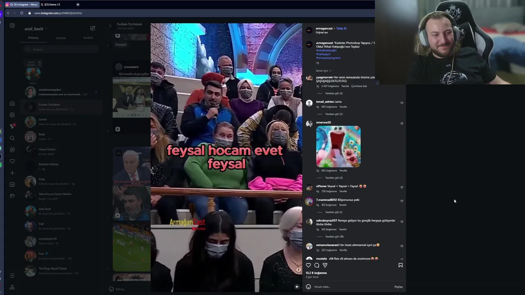Open Explore compass icon in sidebar

pos(12,150)
